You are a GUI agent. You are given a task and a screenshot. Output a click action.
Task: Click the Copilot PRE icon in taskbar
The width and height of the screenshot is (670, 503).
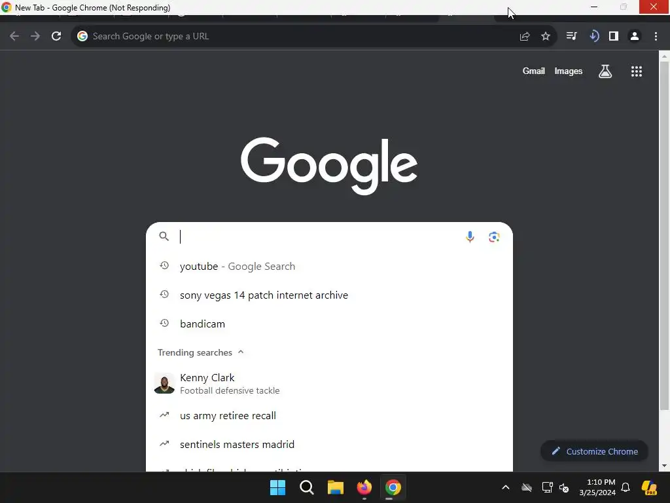pos(649,487)
